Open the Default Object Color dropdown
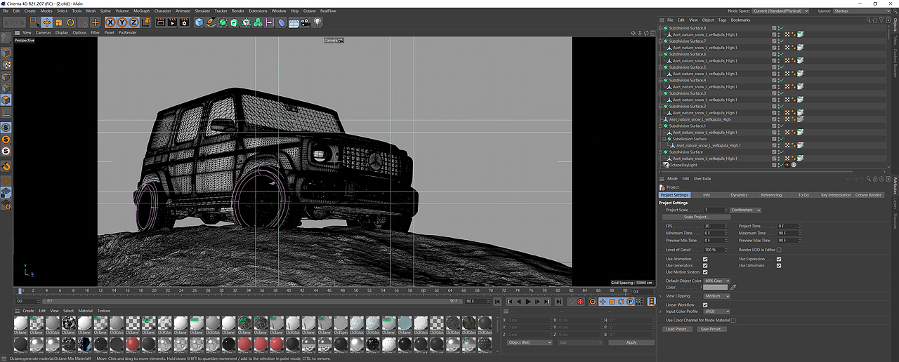 pos(718,281)
